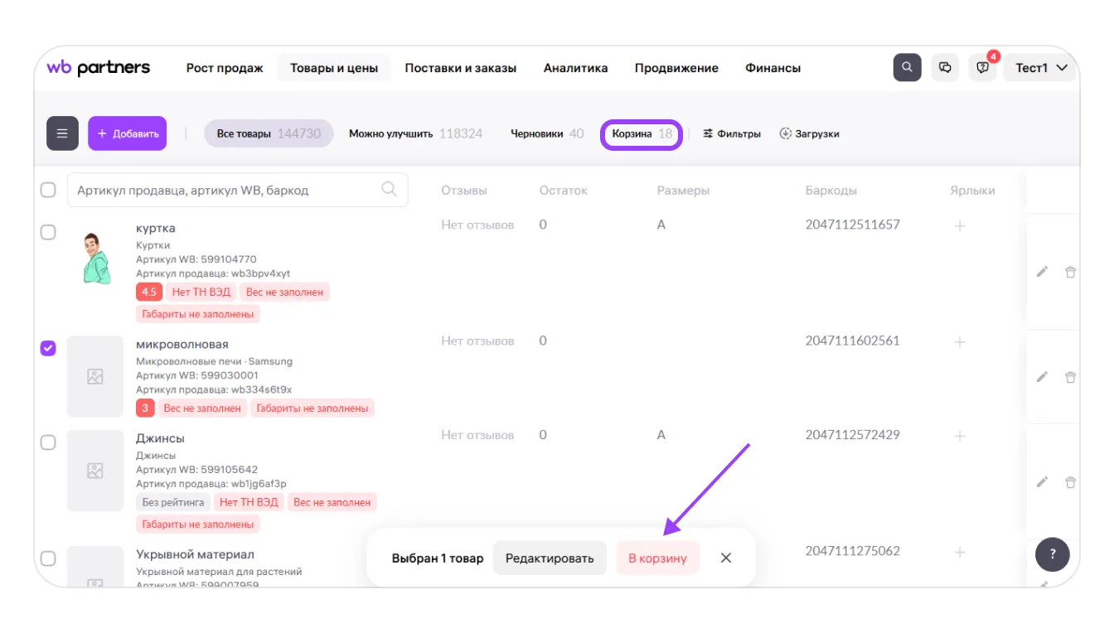Image resolution: width=1114 pixels, height=633 pixels.
Task: Click the trash icon for микроволновая row
Action: [1070, 377]
